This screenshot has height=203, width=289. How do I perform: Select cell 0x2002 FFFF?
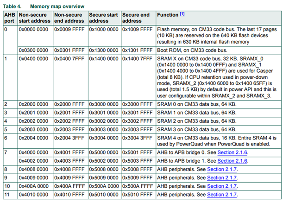tap(69, 121)
